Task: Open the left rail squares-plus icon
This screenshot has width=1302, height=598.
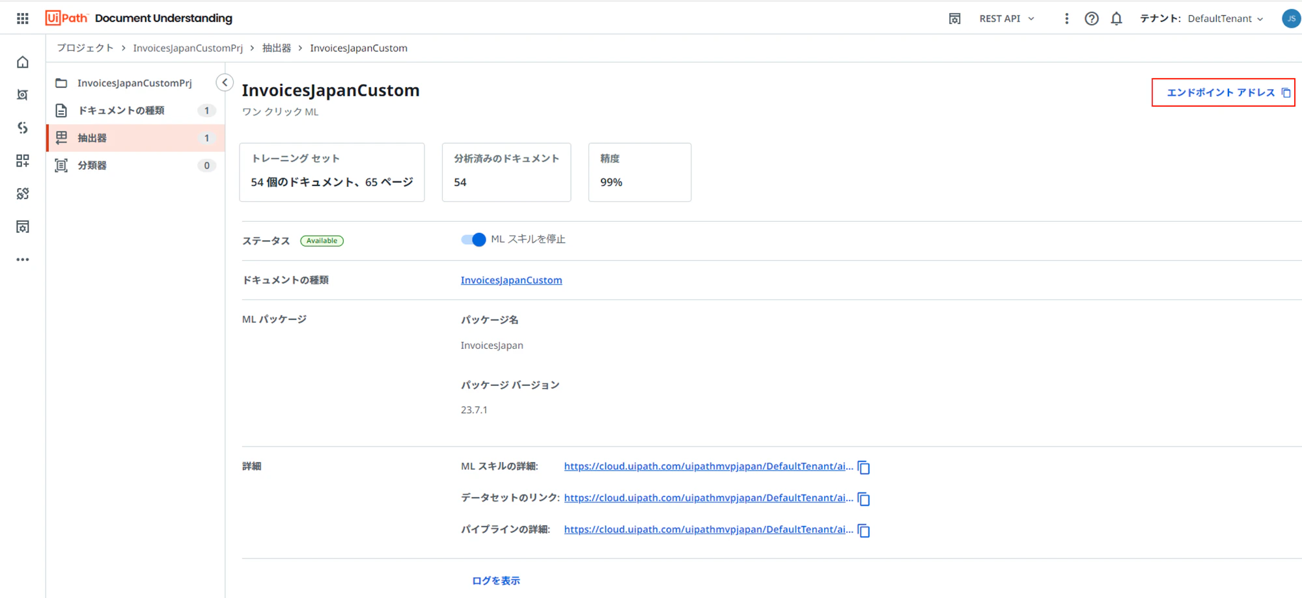Action: tap(23, 161)
